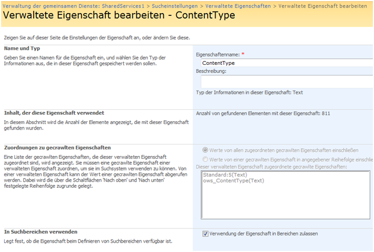374x252 pixels.
Task: Select radio 'Werte von einer gecrawlten Eigenschaft in angegebener Reihenfolge'
Action: 205,159
